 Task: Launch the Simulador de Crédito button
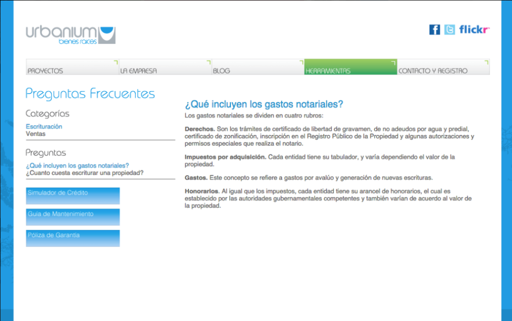click(73, 196)
